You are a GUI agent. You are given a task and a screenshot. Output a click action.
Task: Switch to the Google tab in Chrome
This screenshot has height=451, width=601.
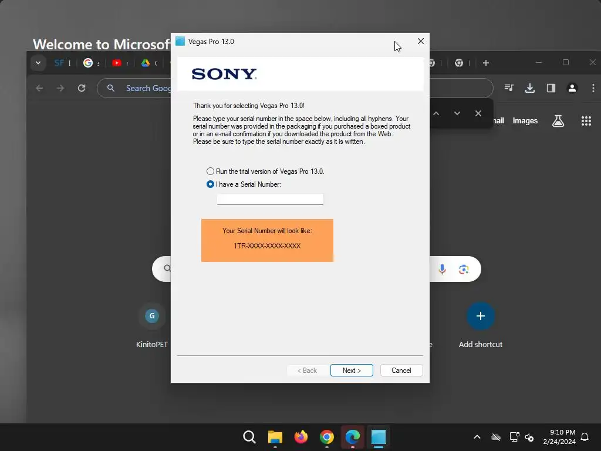click(88, 63)
